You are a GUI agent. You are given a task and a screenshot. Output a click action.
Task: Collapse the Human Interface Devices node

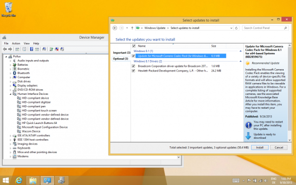click(x=11, y=94)
